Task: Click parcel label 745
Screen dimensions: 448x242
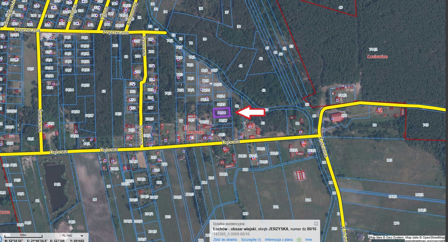Action: coord(425,125)
